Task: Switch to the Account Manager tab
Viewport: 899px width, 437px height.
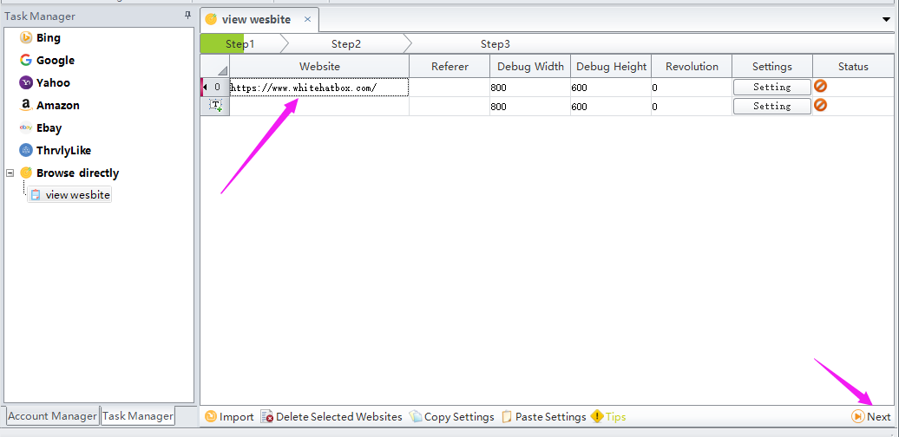Action: pyautogui.click(x=52, y=416)
